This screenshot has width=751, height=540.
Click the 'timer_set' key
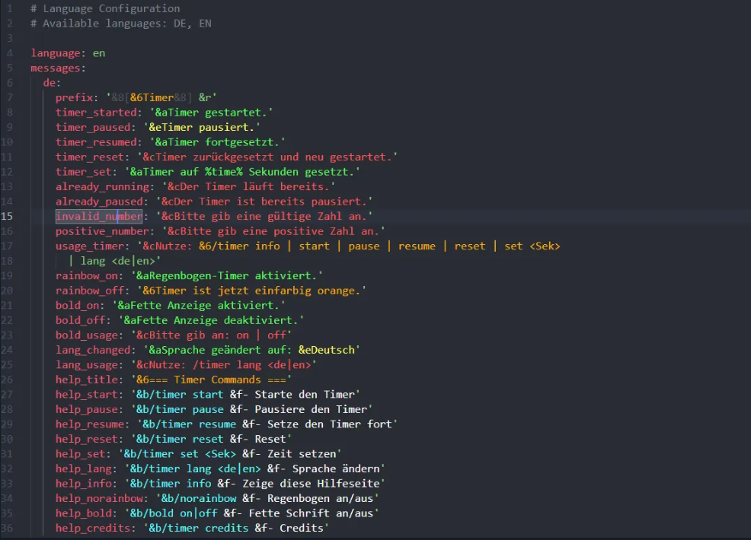[x=83, y=172]
